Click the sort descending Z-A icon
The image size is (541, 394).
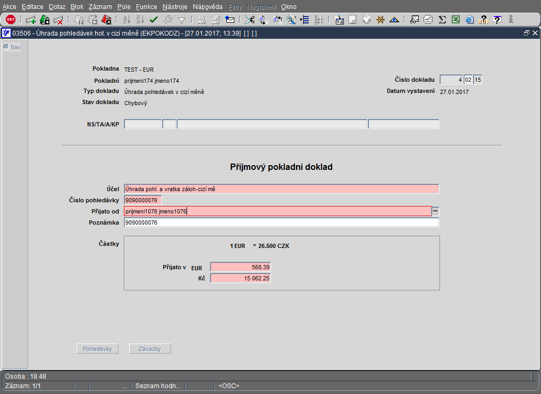pyautogui.click(x=140, y=20)
